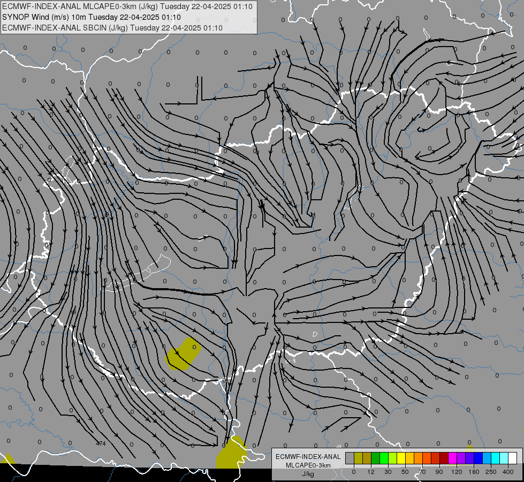524x482 pixels.
Task: Click the olive swatch in the legend
Action: click(x=358, y=458)
